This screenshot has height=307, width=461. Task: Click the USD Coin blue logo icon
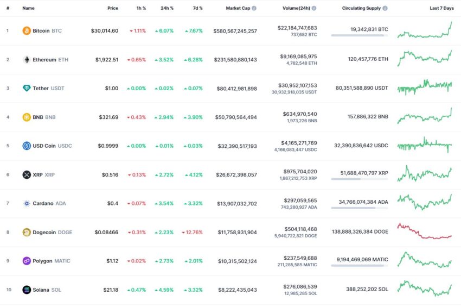pyautogui.click(x=27, y=146)
